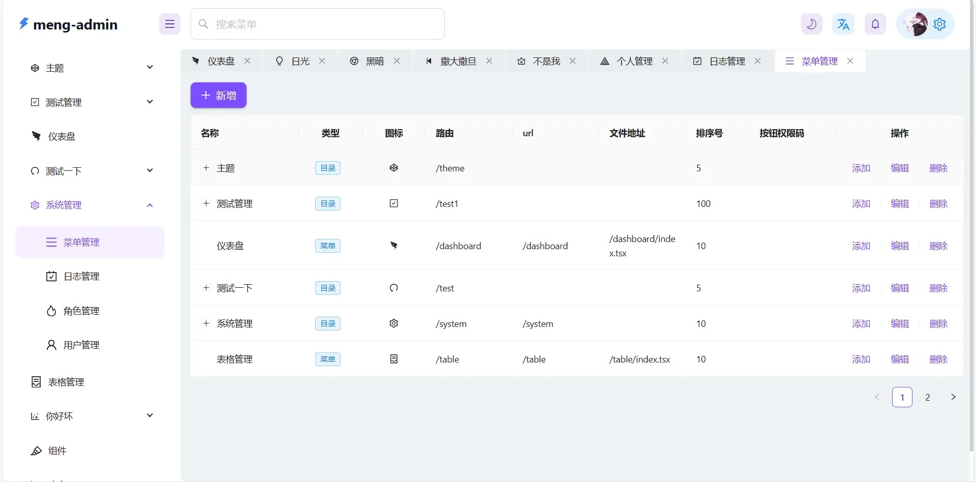Close the 仪表盘 tab

click(x=247, y=61)
